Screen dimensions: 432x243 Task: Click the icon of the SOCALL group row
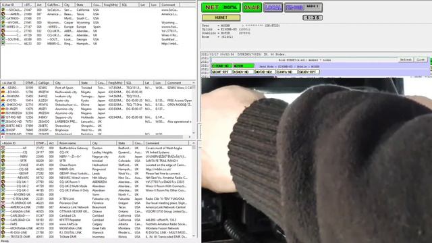point(3,10)
